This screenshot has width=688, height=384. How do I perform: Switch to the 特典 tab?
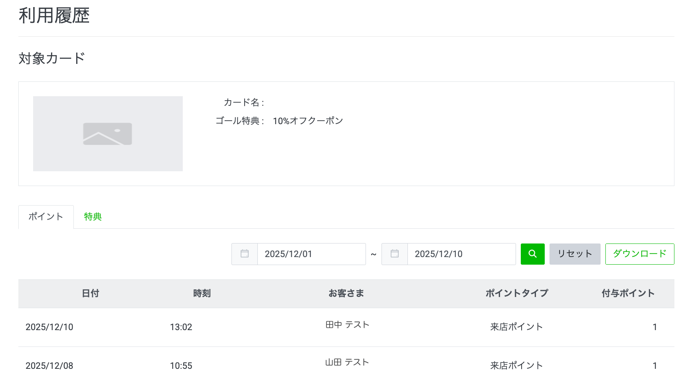pyautogui.click(x=93, y=217)
